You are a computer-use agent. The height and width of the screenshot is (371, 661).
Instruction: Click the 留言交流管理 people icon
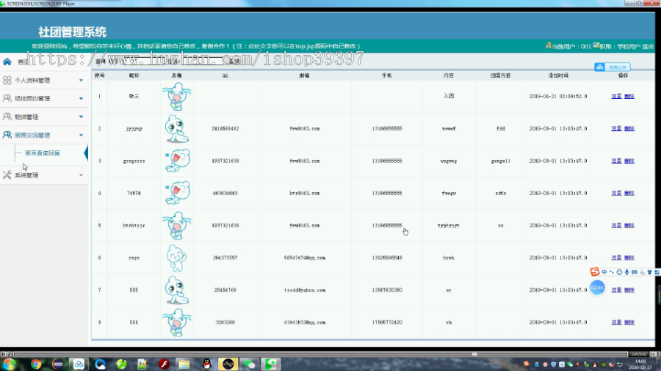point(7,135)
